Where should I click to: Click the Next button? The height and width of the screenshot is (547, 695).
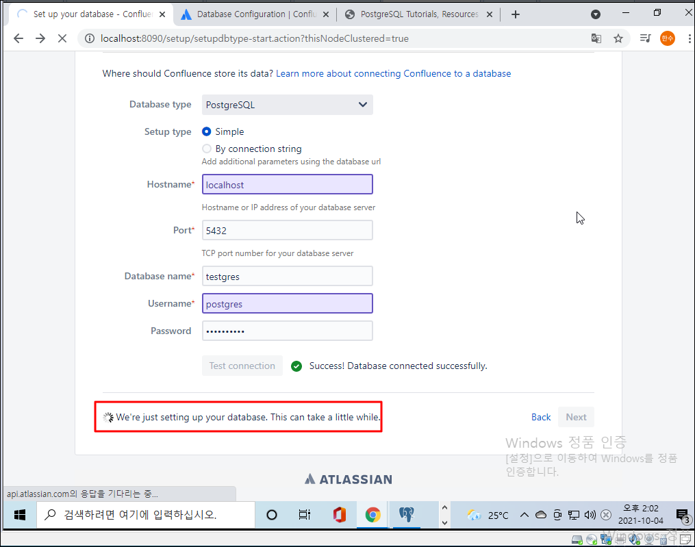tap(576, 417)
